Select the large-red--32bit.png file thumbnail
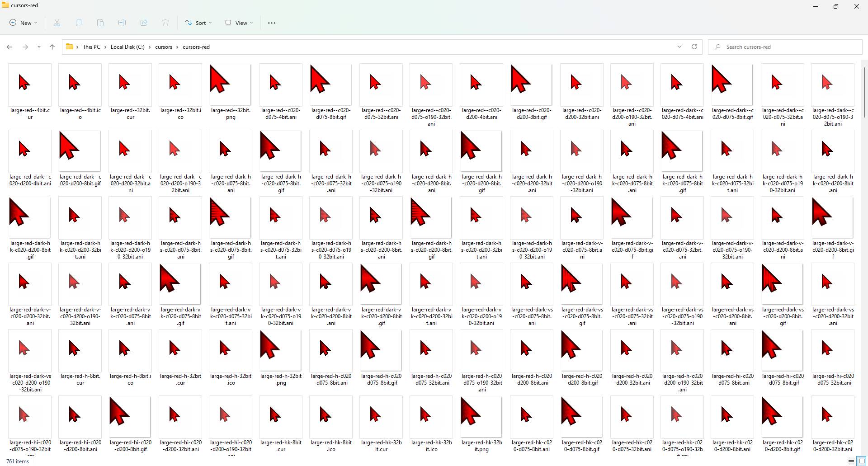Screen dimensions: 868x466 tap(230, 84)
